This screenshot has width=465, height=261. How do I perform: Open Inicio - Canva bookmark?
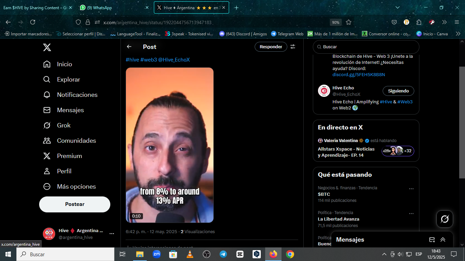432,34
